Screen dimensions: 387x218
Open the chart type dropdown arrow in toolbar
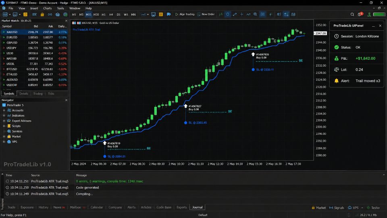148,15
